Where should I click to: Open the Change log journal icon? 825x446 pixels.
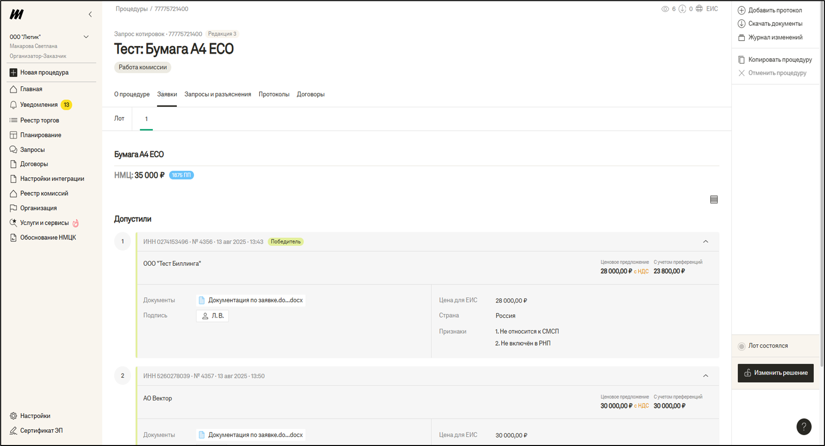(742, 37)
